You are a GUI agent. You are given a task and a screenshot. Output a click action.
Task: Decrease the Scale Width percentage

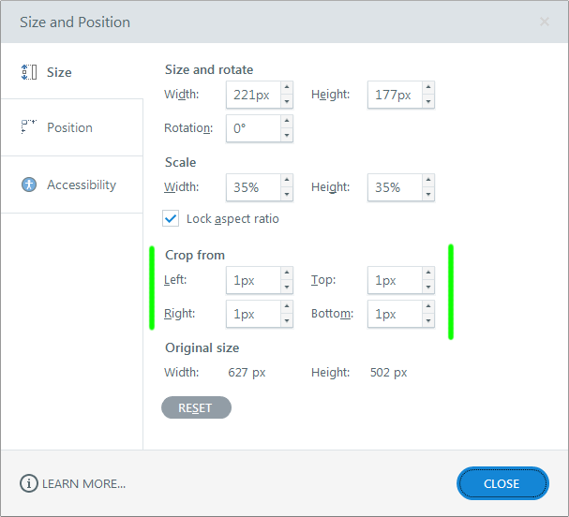(287, 194)
